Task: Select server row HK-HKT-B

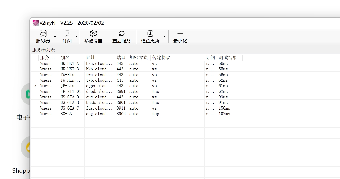Action: click(137, 69)
